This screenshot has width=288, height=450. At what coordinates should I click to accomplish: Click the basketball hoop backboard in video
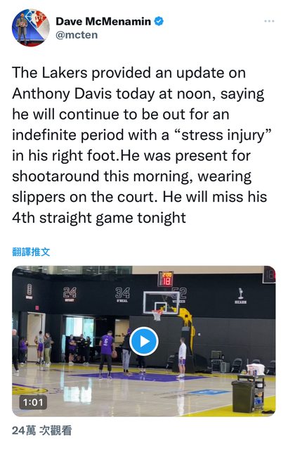pyautogui.click(x=162, y=303)
